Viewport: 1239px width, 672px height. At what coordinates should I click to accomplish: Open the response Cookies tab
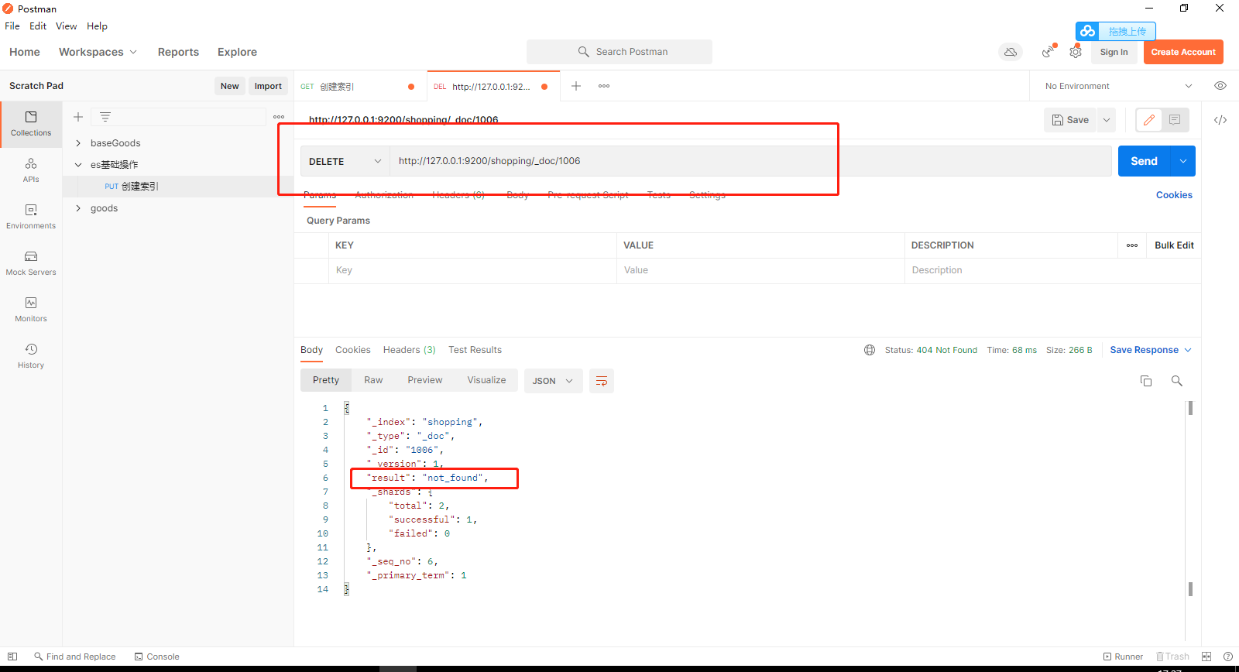[x=352, y=350]
